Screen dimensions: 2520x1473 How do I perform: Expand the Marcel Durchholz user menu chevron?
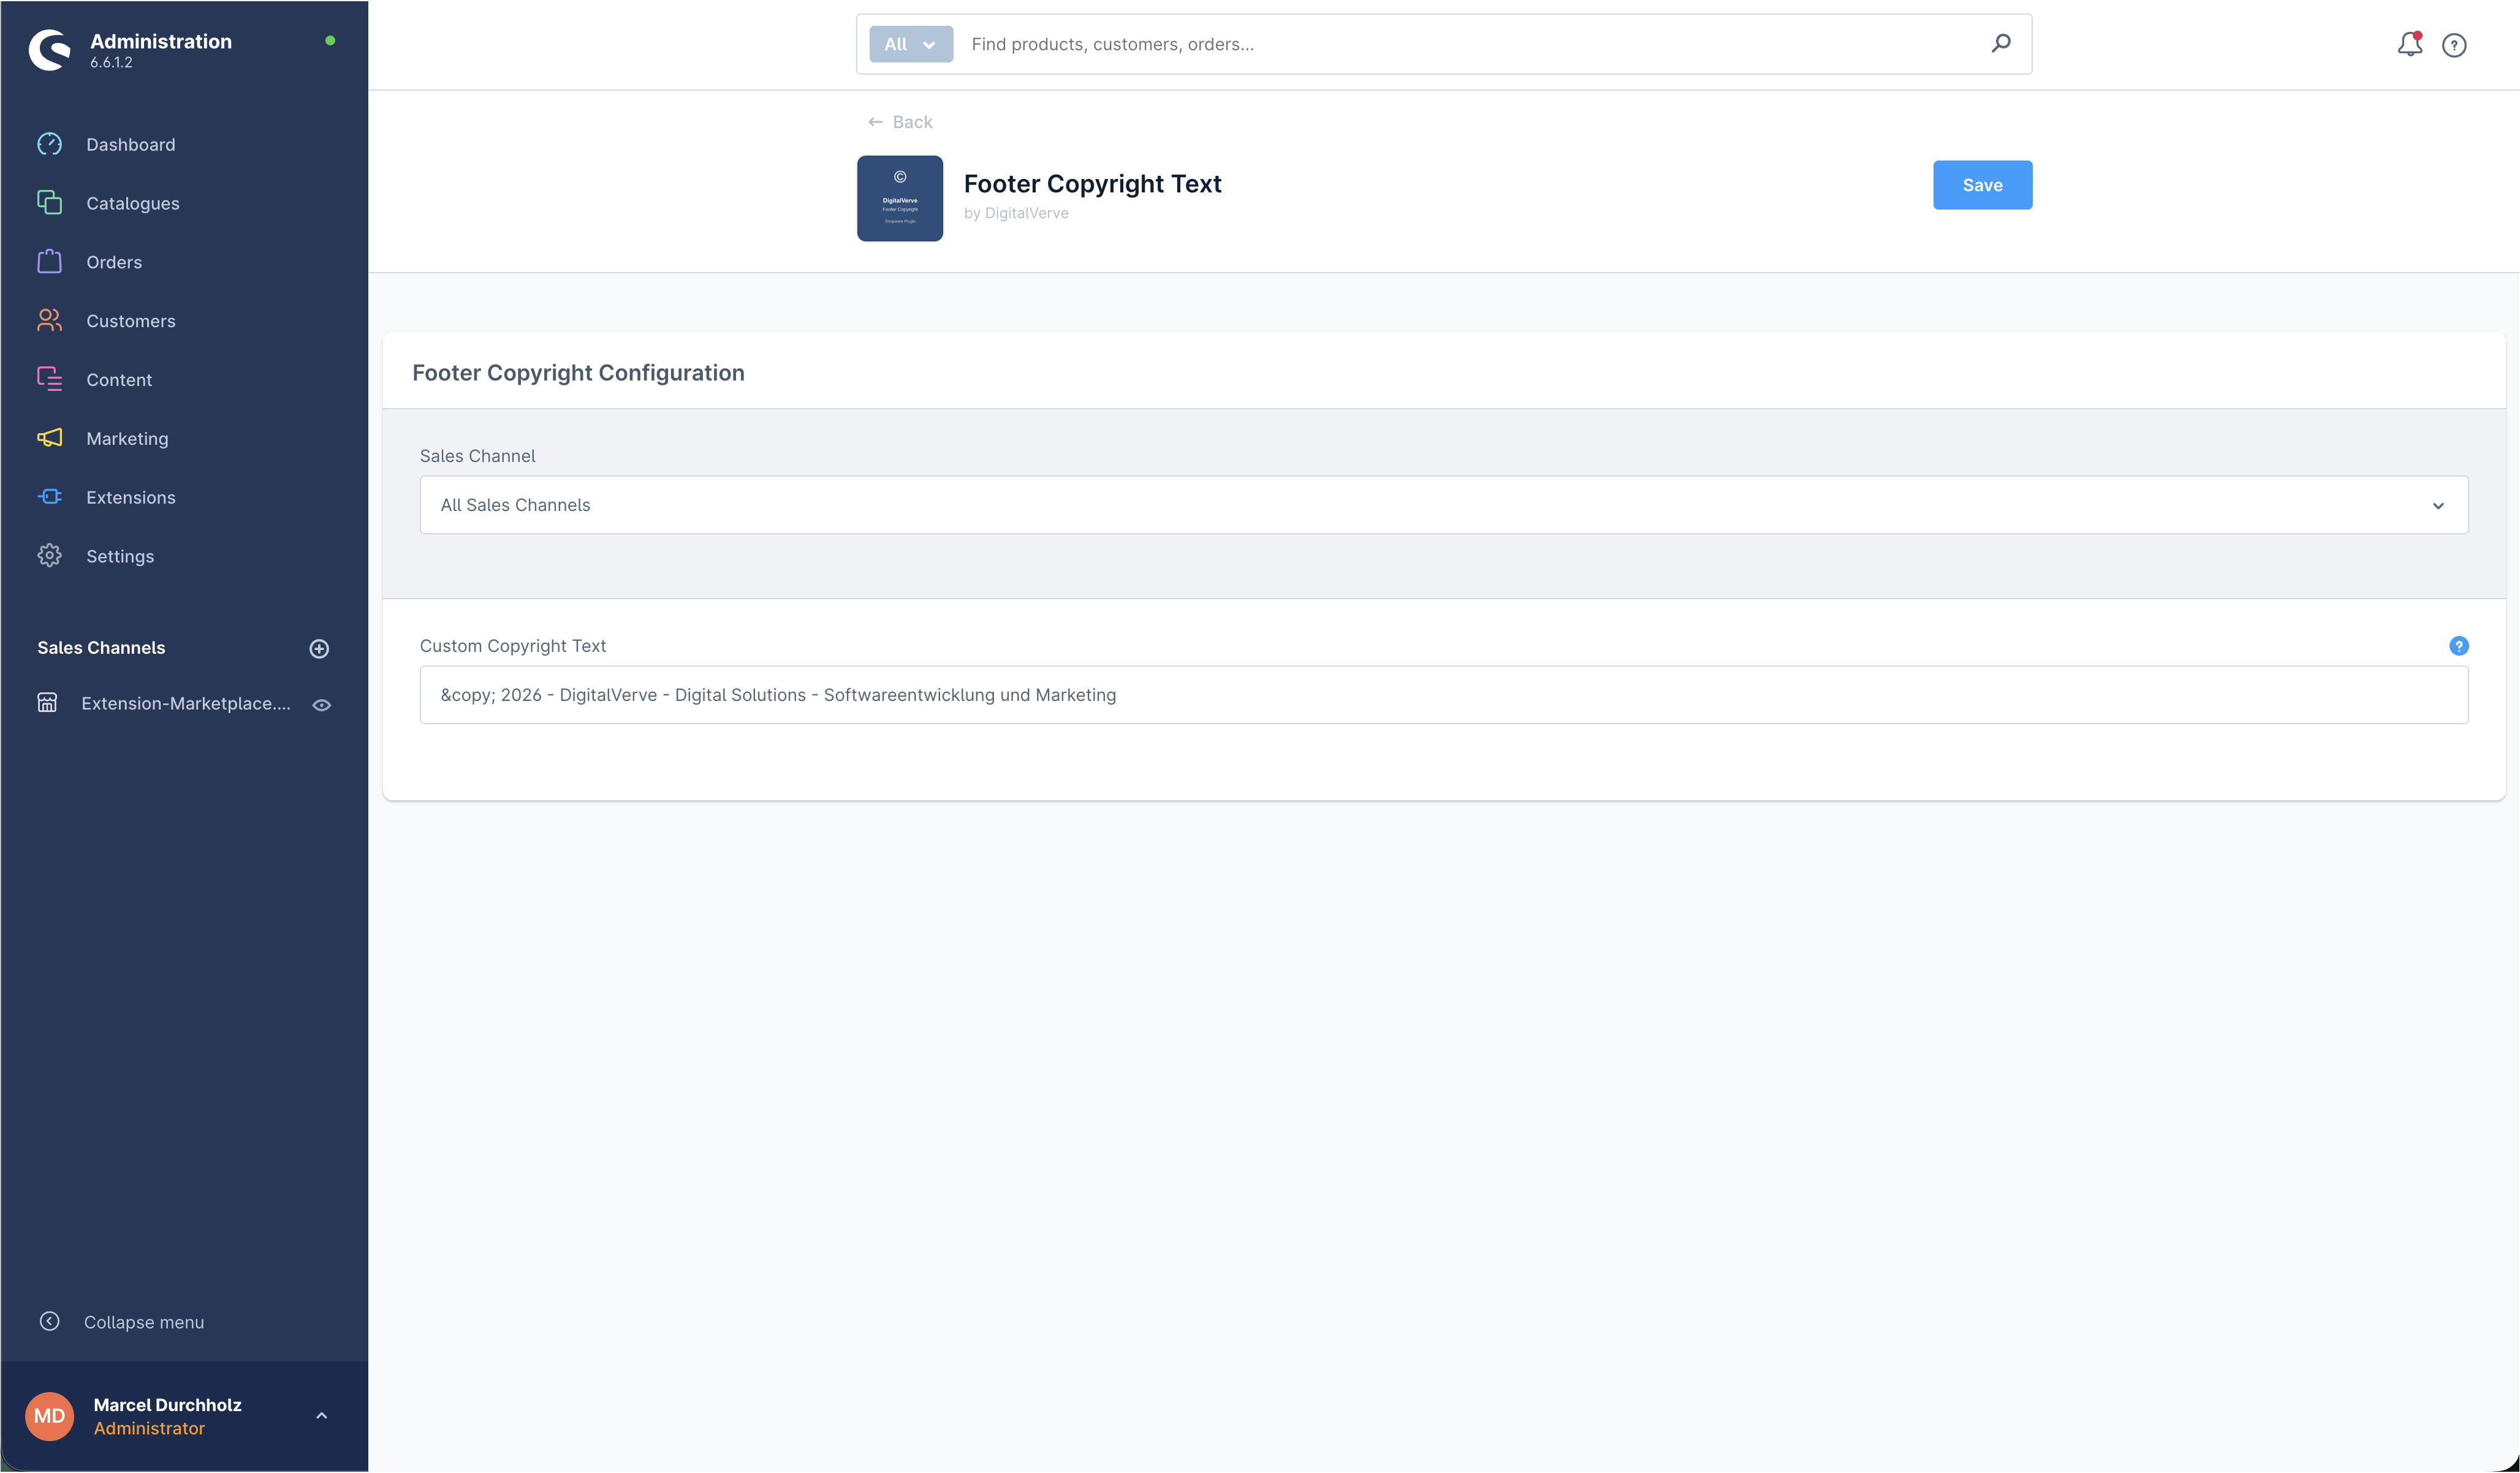[321, 1415]
